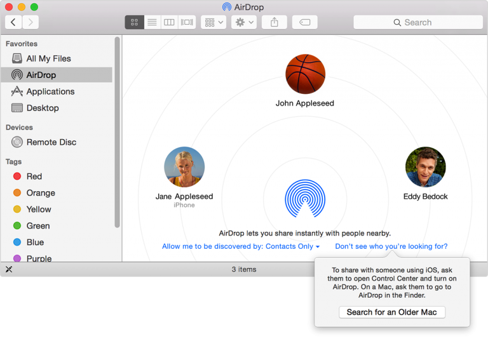Switch to icon view
The height and width of the screenshot is (346, 488).
(x=134, y=22)
